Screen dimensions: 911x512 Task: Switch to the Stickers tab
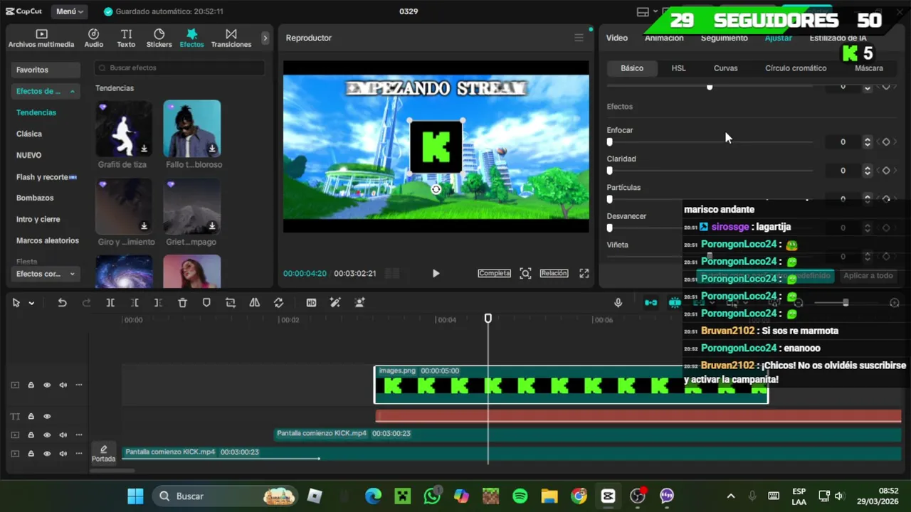(159, 38)
